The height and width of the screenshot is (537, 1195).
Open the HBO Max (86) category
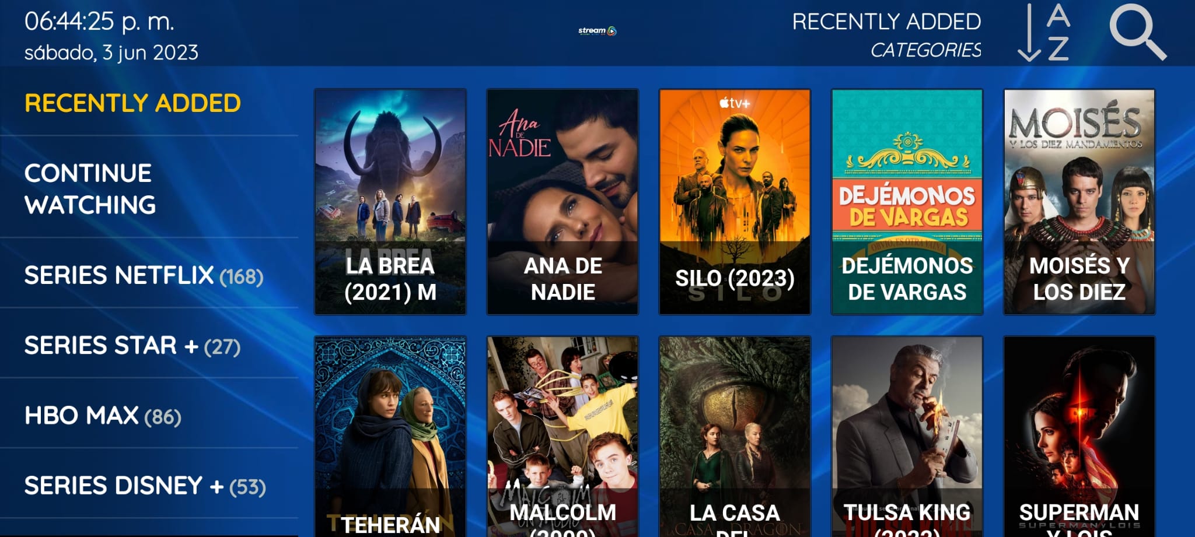[103, 415]
